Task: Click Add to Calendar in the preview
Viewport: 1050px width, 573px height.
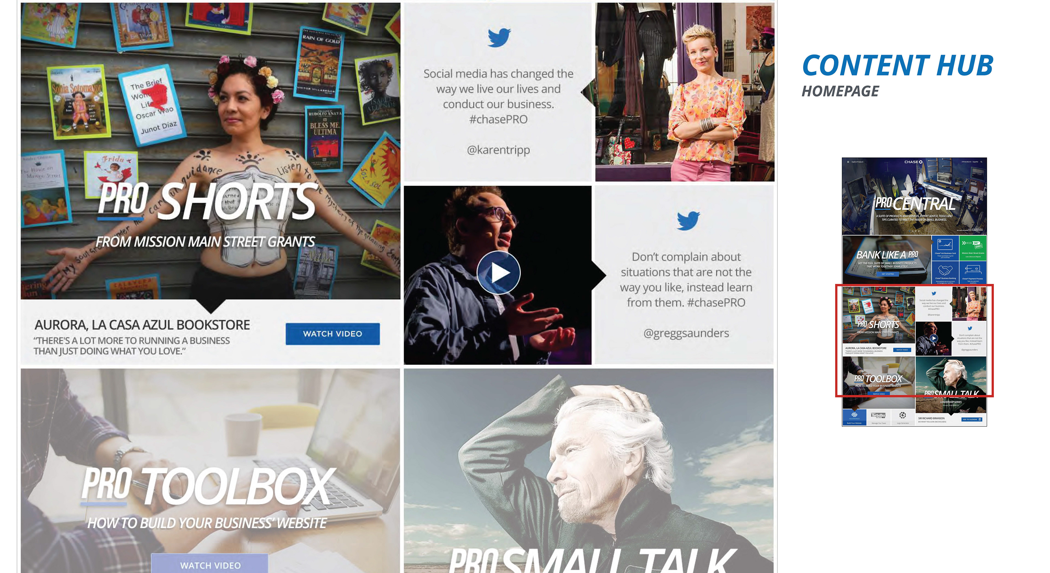Action: click(x=972, y=419)
